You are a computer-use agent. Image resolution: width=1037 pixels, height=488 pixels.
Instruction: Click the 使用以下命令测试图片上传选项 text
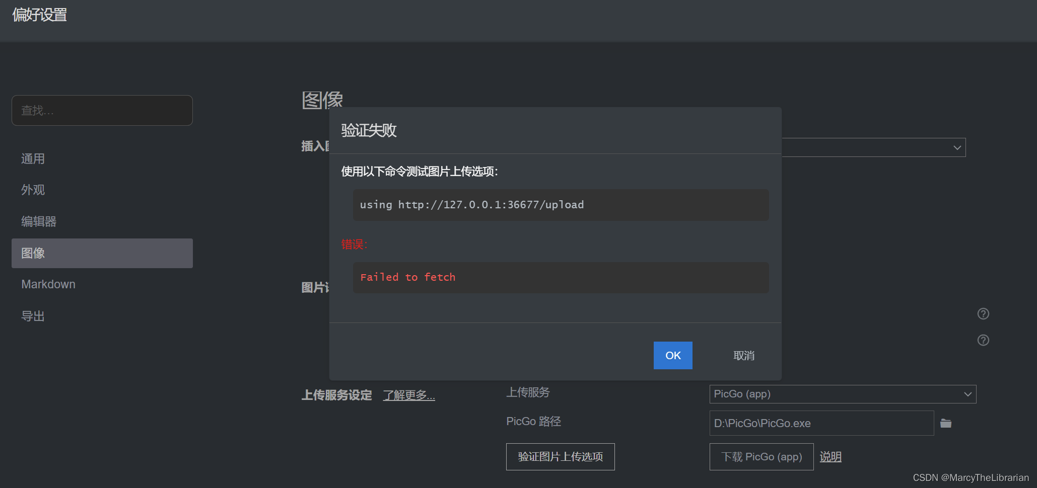(x=420, y=172)
